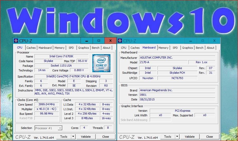Click the processor Name field Intel Core i7 6700K
The height and width of the screenshot is (141, 238).
click(x=61, y=56)
